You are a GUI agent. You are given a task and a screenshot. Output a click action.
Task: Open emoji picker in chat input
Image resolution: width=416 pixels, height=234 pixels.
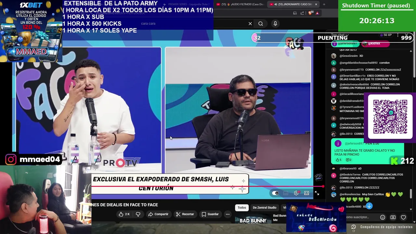pyautogui.click(x=383, y=217)
